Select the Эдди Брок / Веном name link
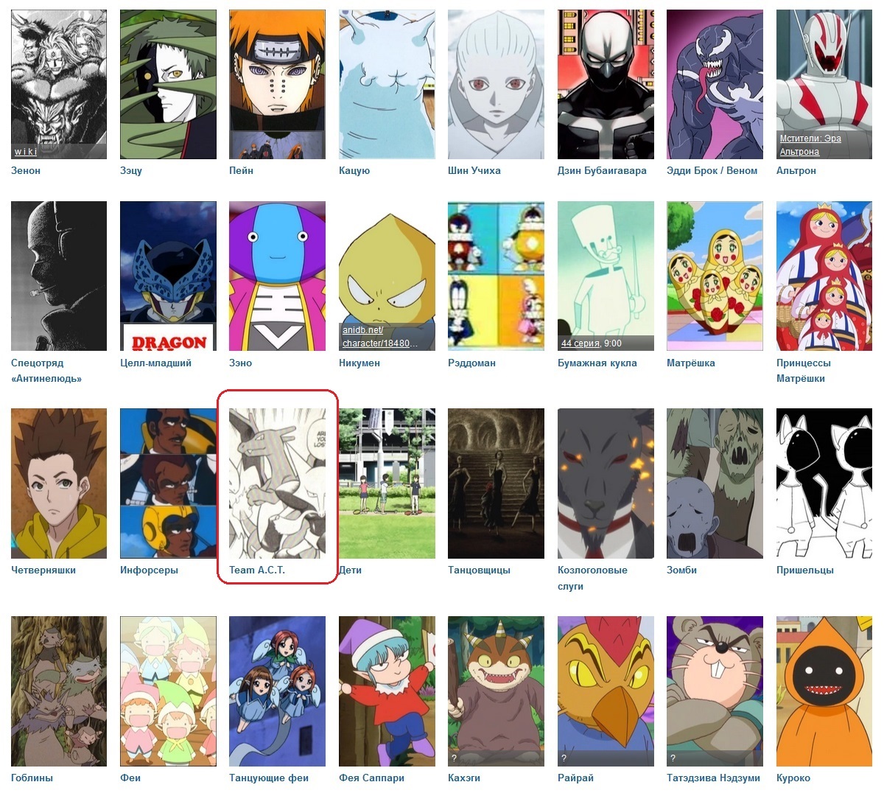This screenshot has width=884, height=796. point(712,170)
